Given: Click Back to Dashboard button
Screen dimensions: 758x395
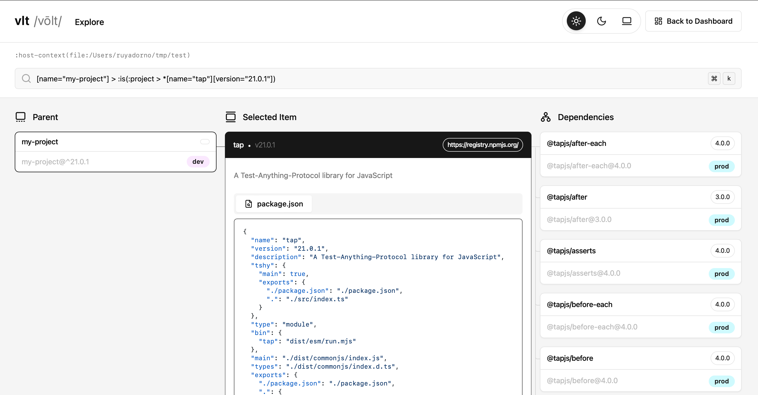Looking at the screenshot, I should [693, 21].
